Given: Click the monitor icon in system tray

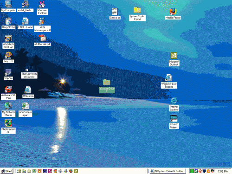Looking at the screenshot, I should [196, 171].
